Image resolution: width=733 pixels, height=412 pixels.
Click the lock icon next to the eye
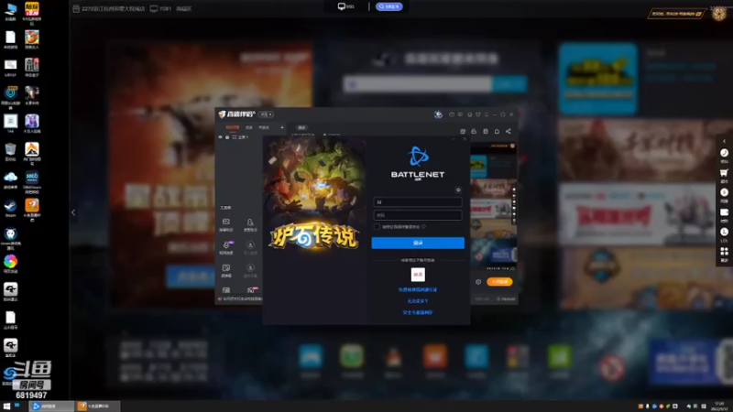pyautogui.click(x=227, y=137)
